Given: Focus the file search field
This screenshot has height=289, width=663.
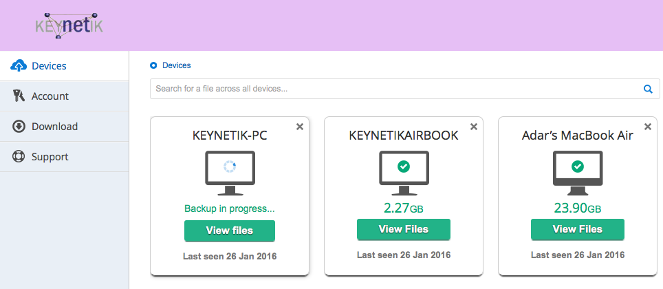Looking at the screenshot, I should click(404, 89).
